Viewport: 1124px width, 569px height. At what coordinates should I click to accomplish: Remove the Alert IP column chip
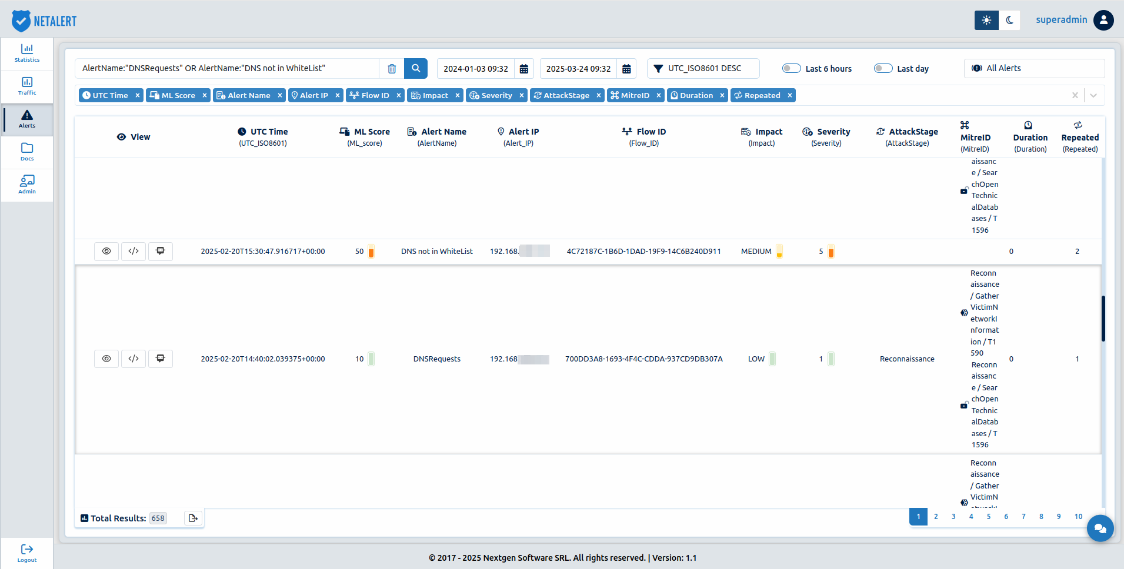point(338,95)
